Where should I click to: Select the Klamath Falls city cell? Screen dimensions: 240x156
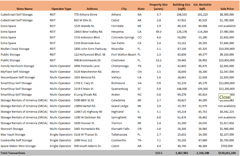tap(120, 129)
